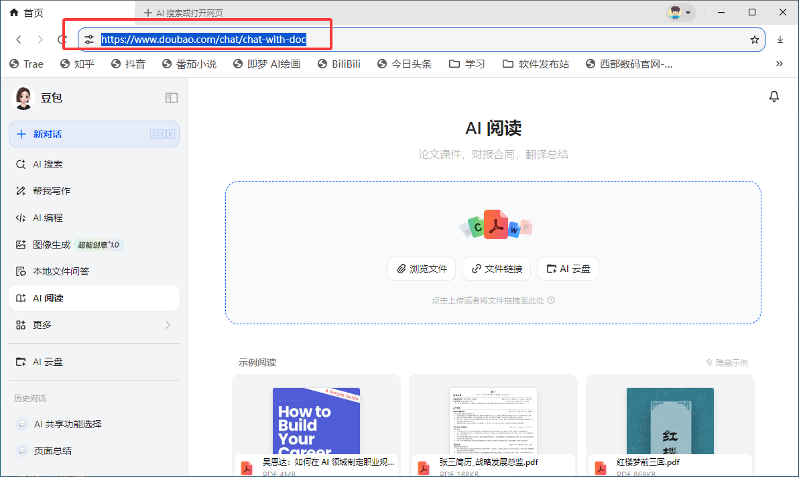Select 帮我写作 in the sidebar
This screenshot has width=799, height=477.
click(95, 191)
